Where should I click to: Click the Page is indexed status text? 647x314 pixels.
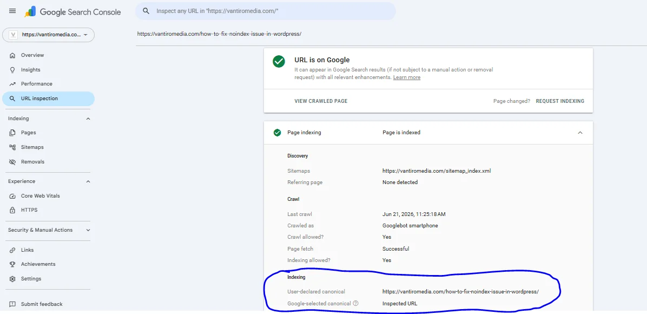tap(401, 133)
